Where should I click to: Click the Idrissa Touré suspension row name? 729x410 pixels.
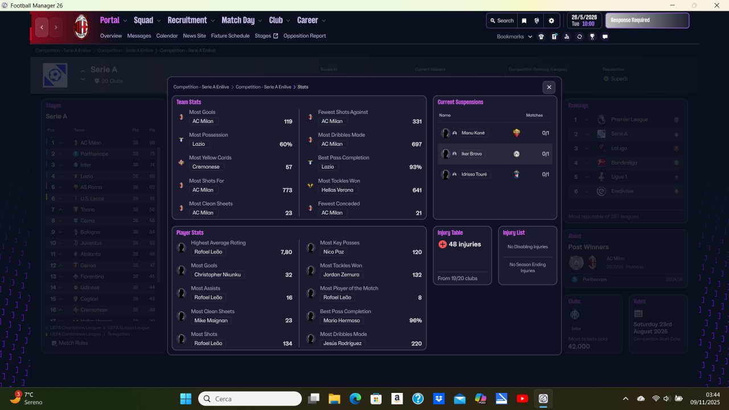point(474,174)
